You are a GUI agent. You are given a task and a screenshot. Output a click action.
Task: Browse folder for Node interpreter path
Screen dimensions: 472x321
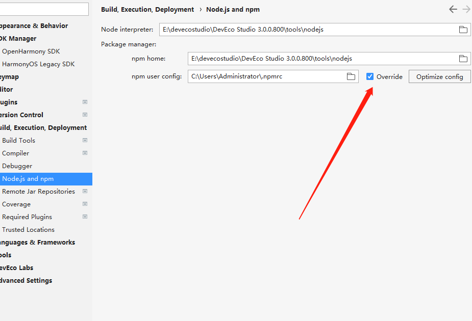click(463, 30)
